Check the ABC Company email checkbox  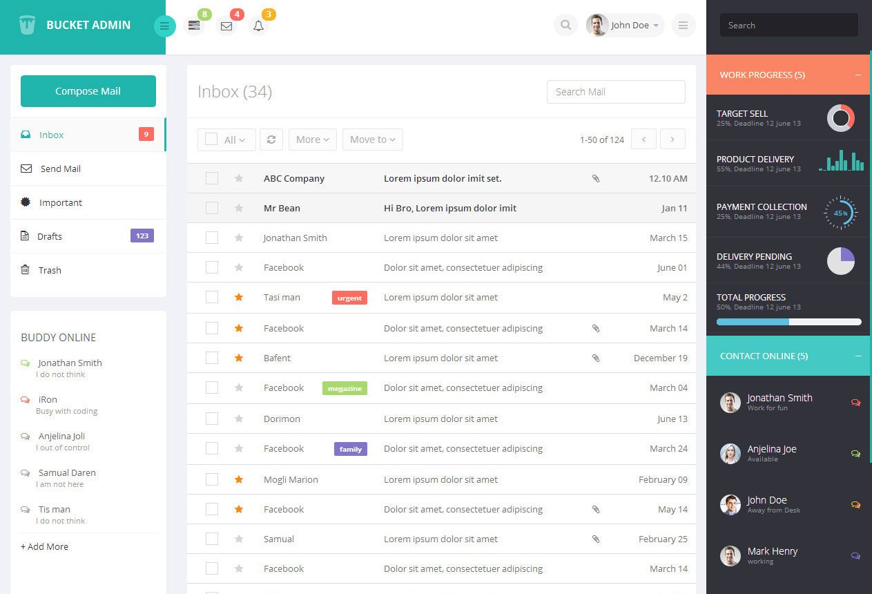click(212, 178)
